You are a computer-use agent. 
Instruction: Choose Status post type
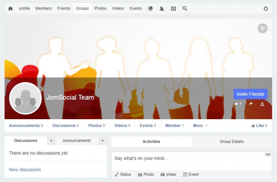[x=123, y=174]
